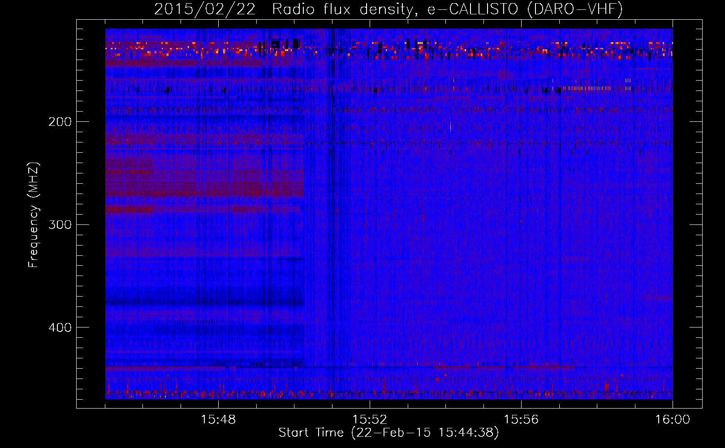The width and height of the screenshot is (725, 448).
Task: Click the 15:52 time tick label
Action: pos(370,420)
